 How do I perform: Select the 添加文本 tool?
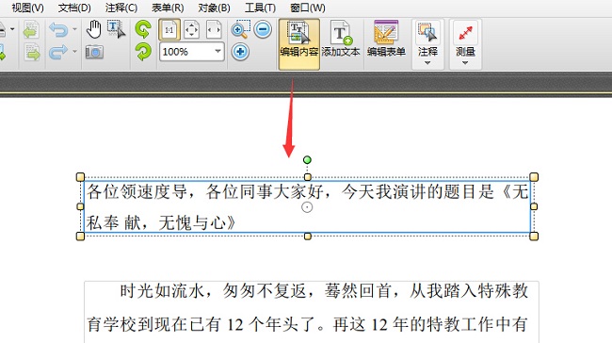(341, 39)
